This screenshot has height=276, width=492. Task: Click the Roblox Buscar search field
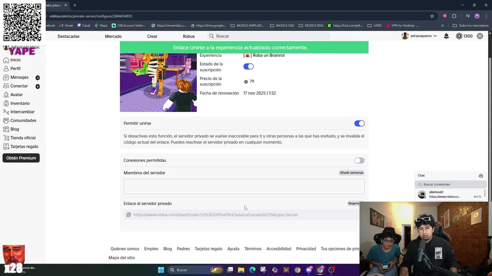pyautogui.click(x=269, y=36)
